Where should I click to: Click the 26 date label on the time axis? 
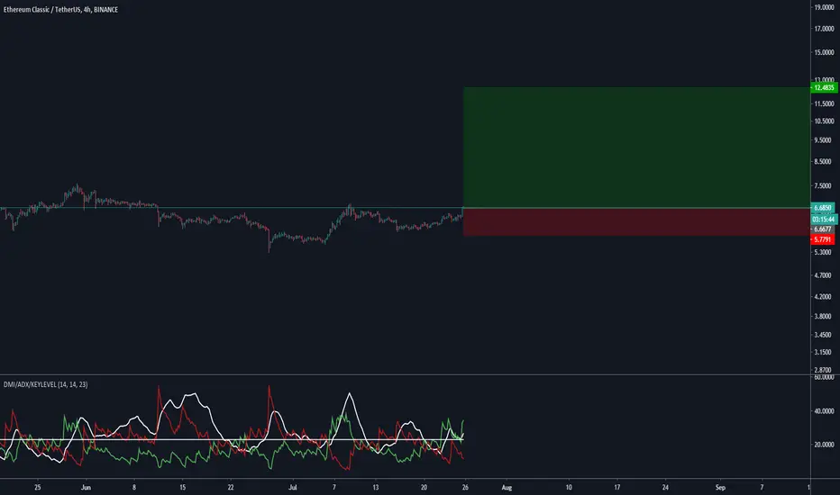tap(465, 488)
